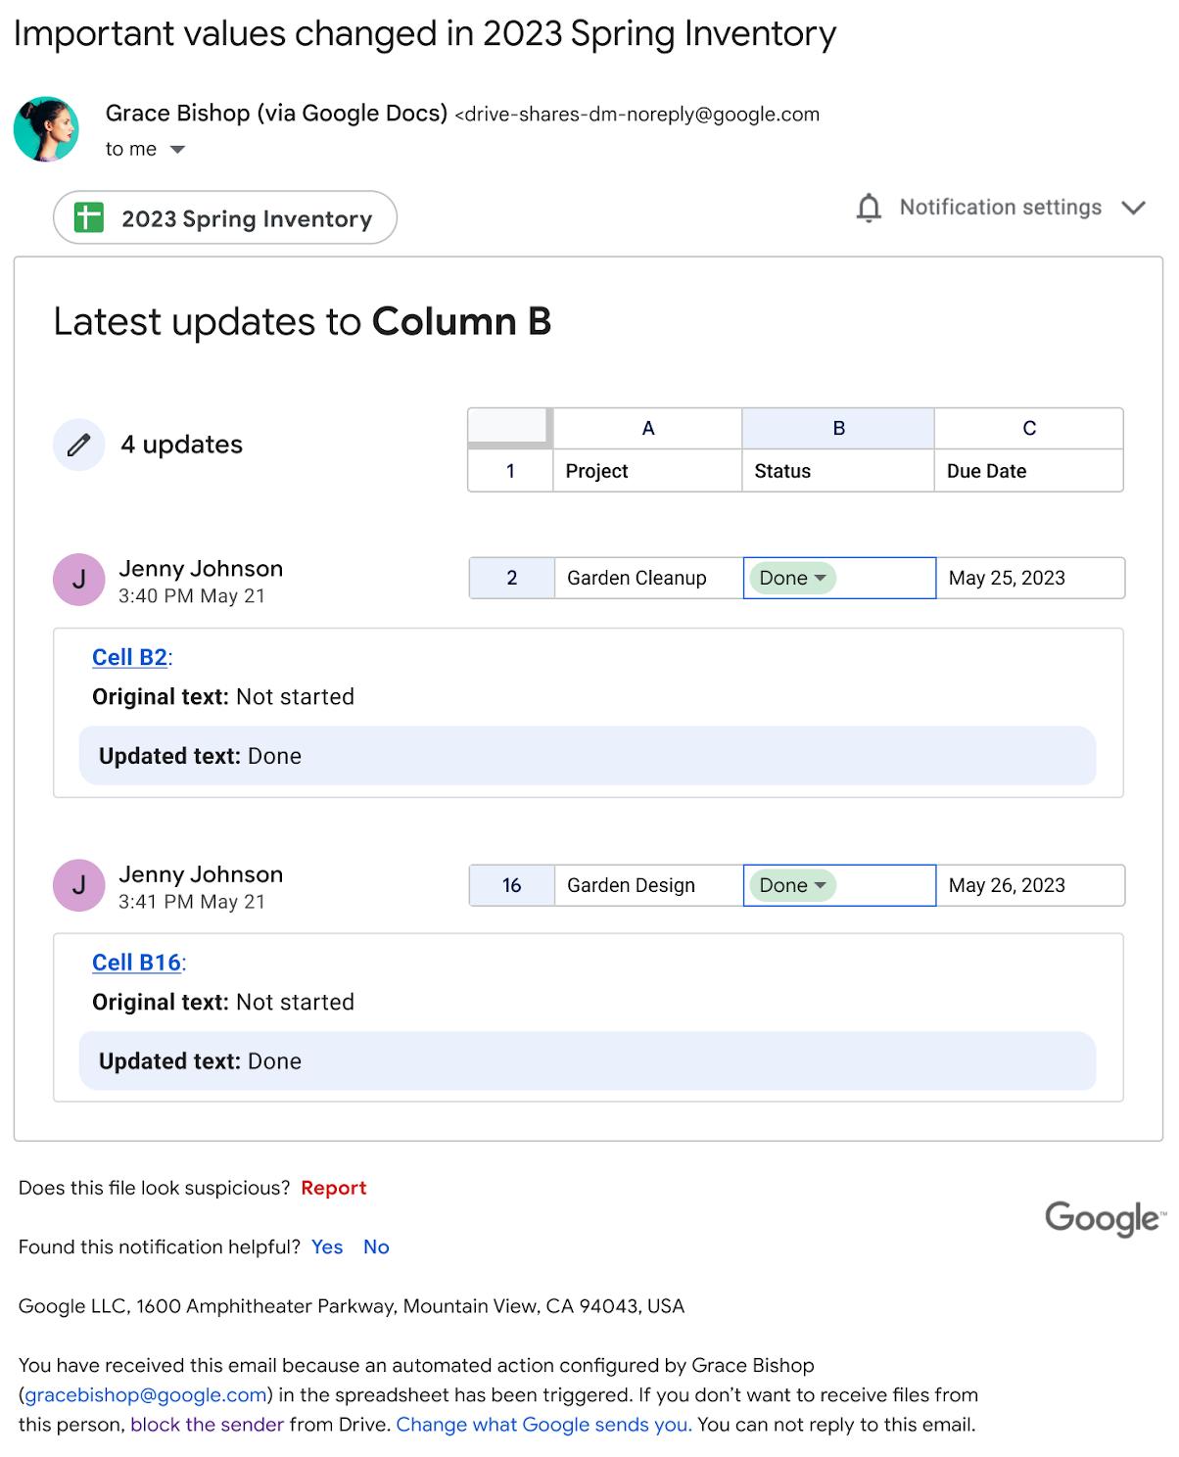Image resolution: width=1179 pixels, height=1457 pixels.
Task: Open the Cell B16 link
Action: [x=136, y=963]
